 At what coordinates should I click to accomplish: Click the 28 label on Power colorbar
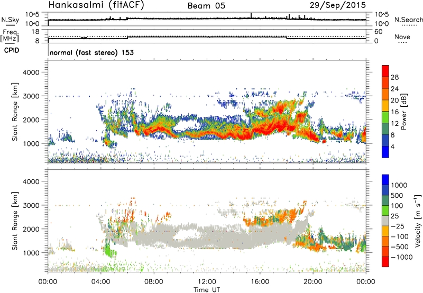click(x=394, y=77)
